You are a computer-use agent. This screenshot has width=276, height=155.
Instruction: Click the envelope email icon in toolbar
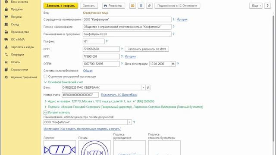pos(132,6)
